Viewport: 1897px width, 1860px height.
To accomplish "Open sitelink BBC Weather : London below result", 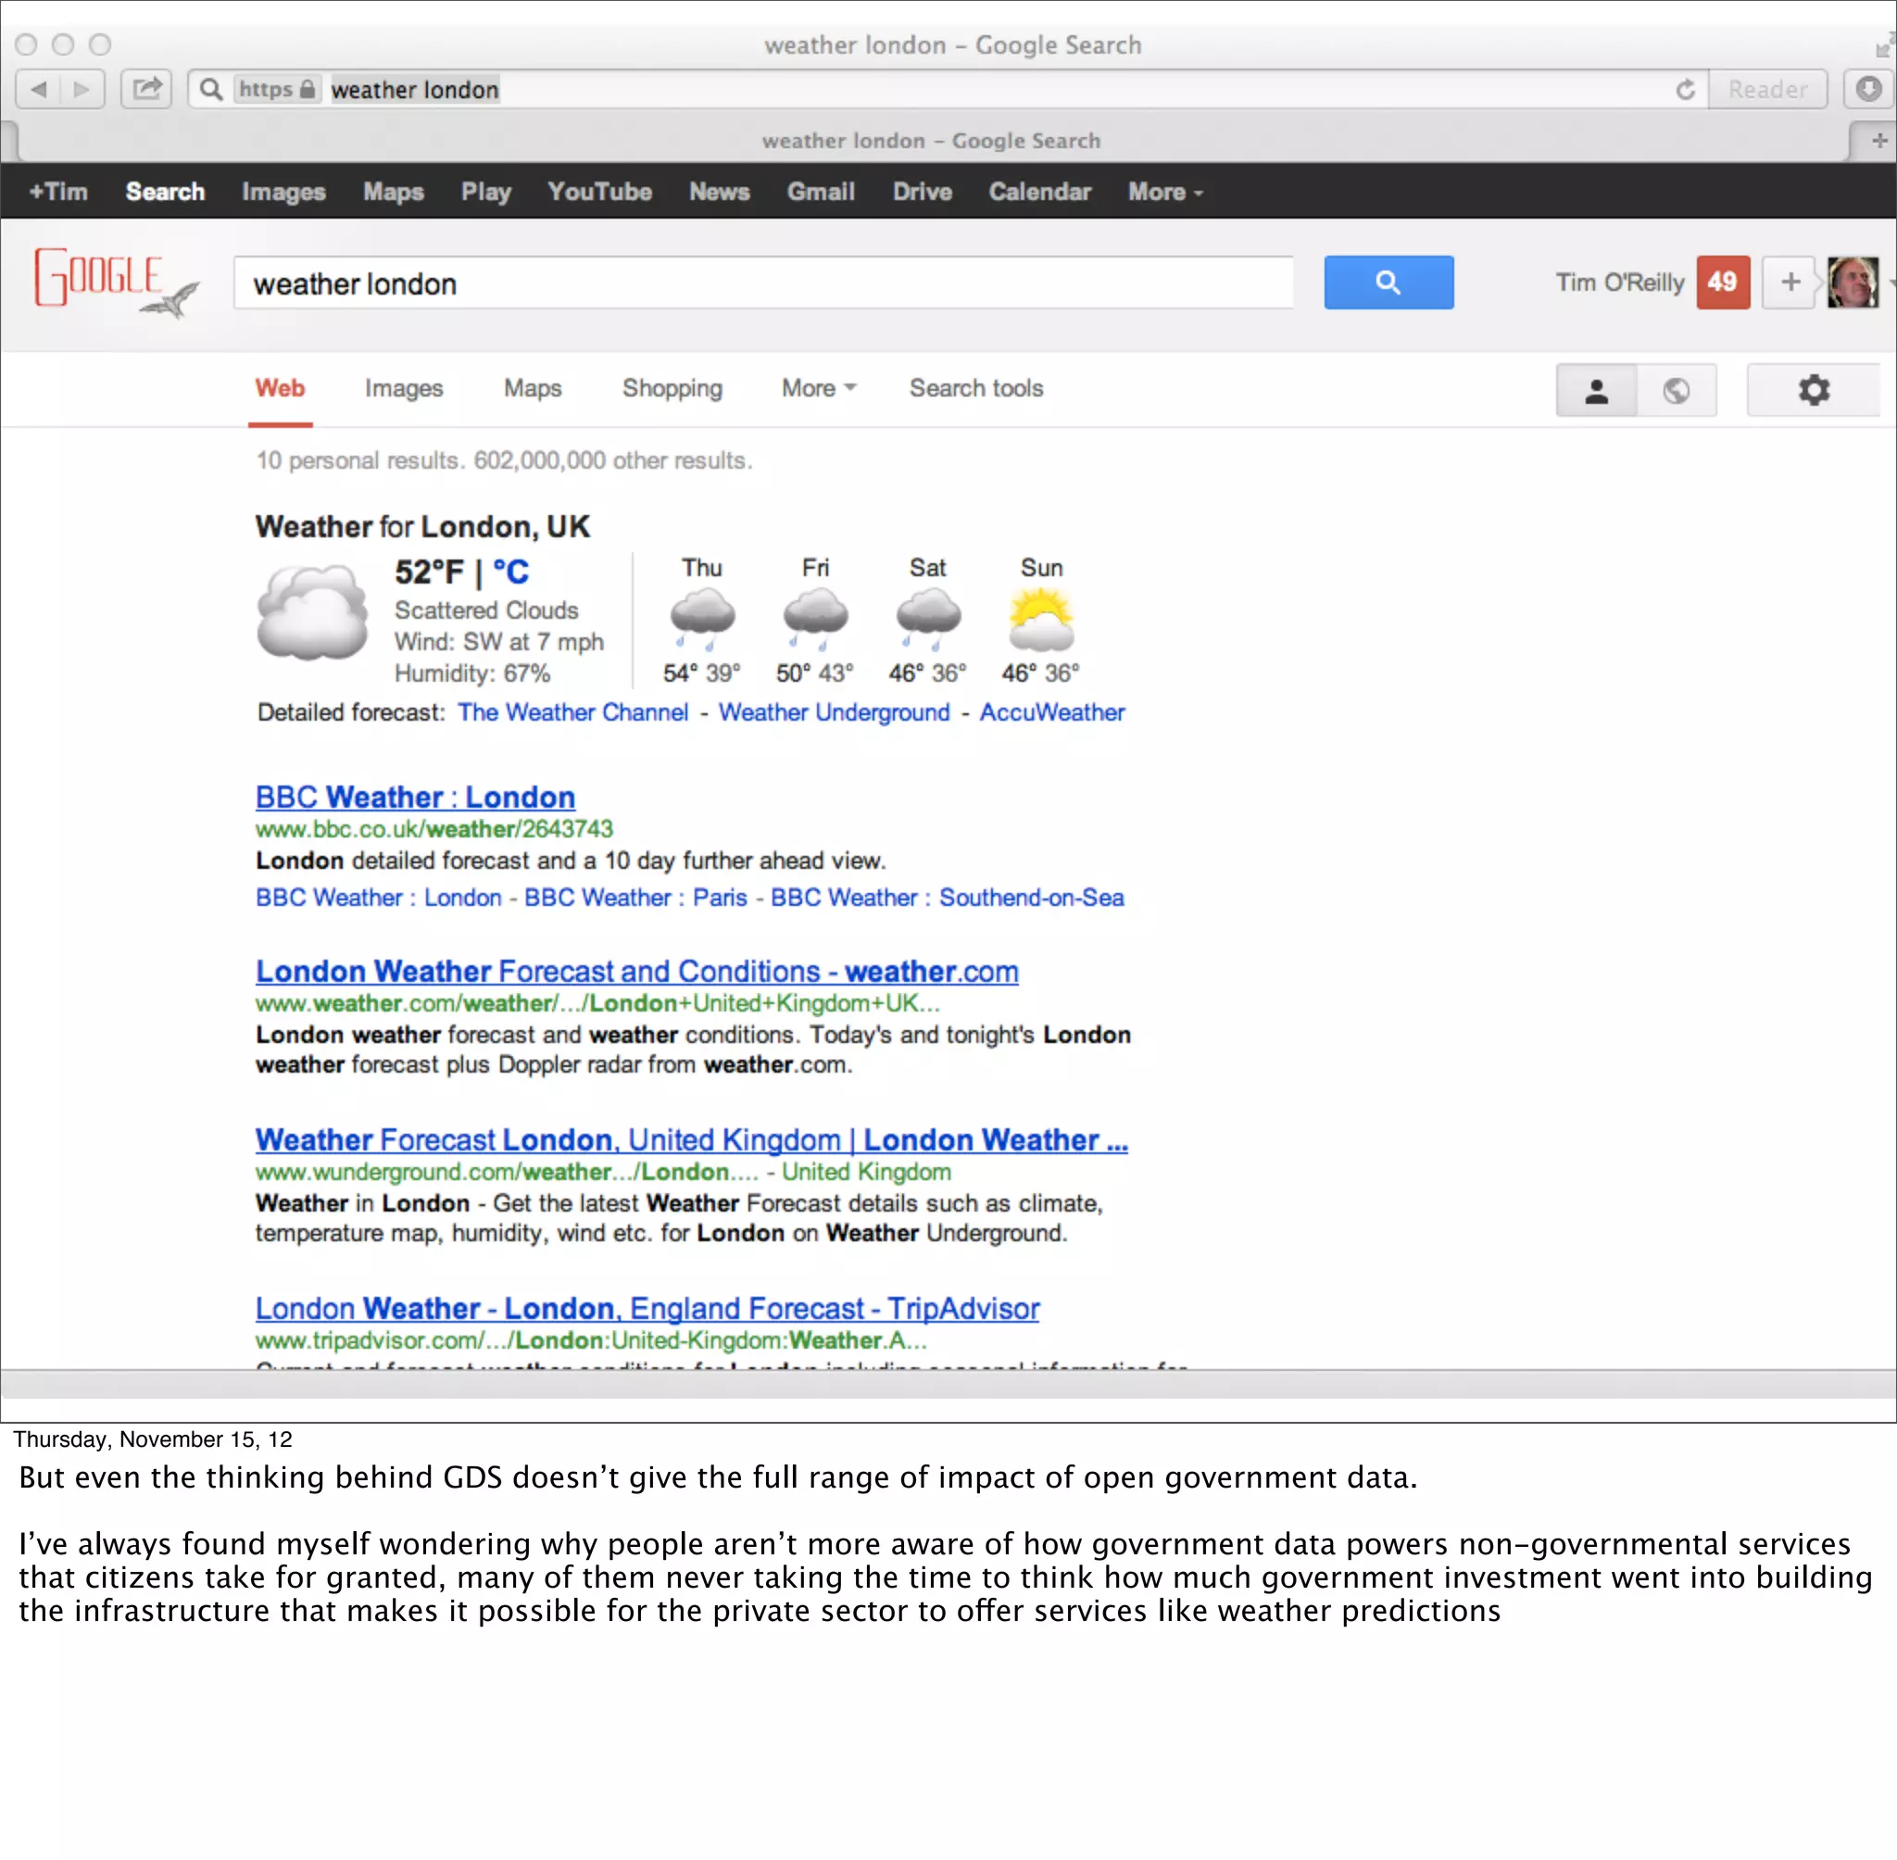I will 379,897.
